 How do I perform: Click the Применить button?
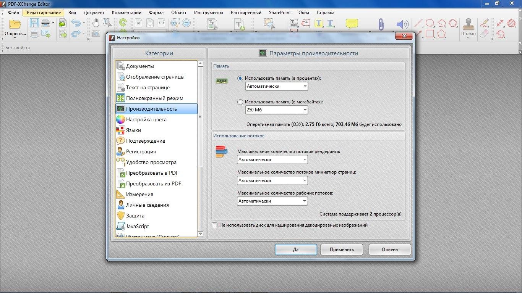click(x=342, y=250)
